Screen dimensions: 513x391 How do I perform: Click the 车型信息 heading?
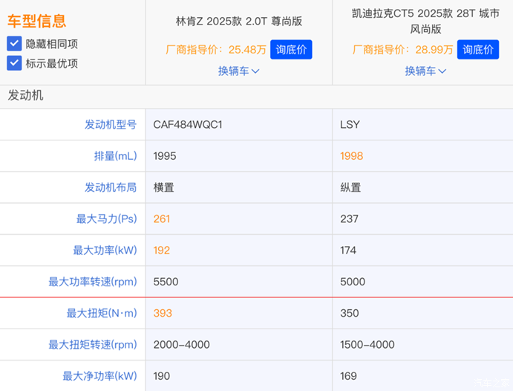click(x=36, y=21)
